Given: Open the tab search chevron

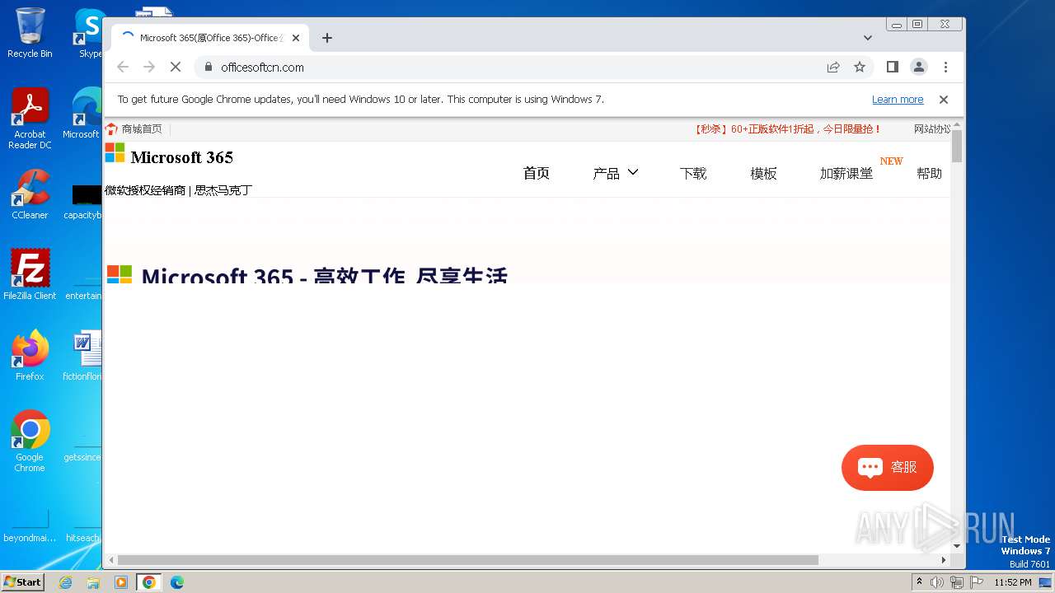Looking at the screenshot, I should (x=868, y=38).
